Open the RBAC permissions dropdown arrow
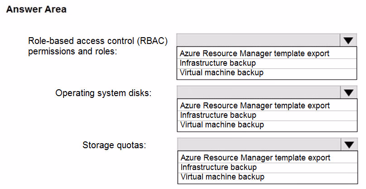The width and height of the screenshot is (366, 189). [348, 40]
